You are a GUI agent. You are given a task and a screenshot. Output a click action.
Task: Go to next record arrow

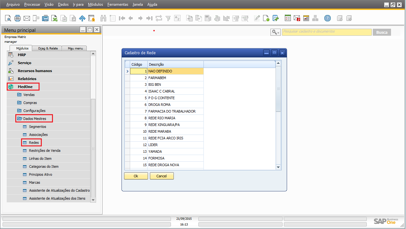pos(140,18)
